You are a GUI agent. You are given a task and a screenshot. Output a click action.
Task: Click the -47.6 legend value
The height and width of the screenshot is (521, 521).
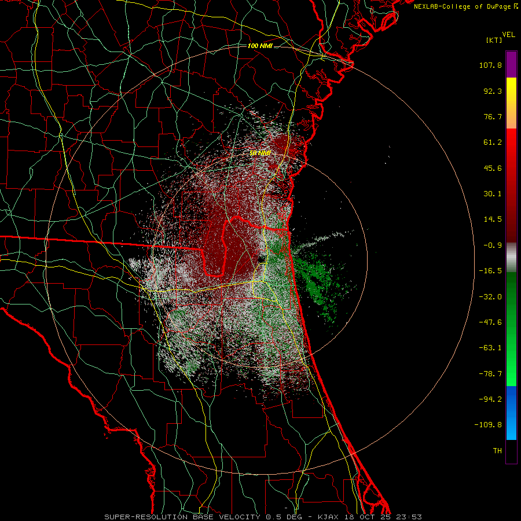(490, 322)
